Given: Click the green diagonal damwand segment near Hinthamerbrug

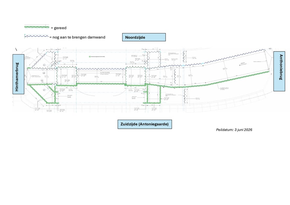Looking at the screenshot, I should pyautogui.click(x=38, y=94).
